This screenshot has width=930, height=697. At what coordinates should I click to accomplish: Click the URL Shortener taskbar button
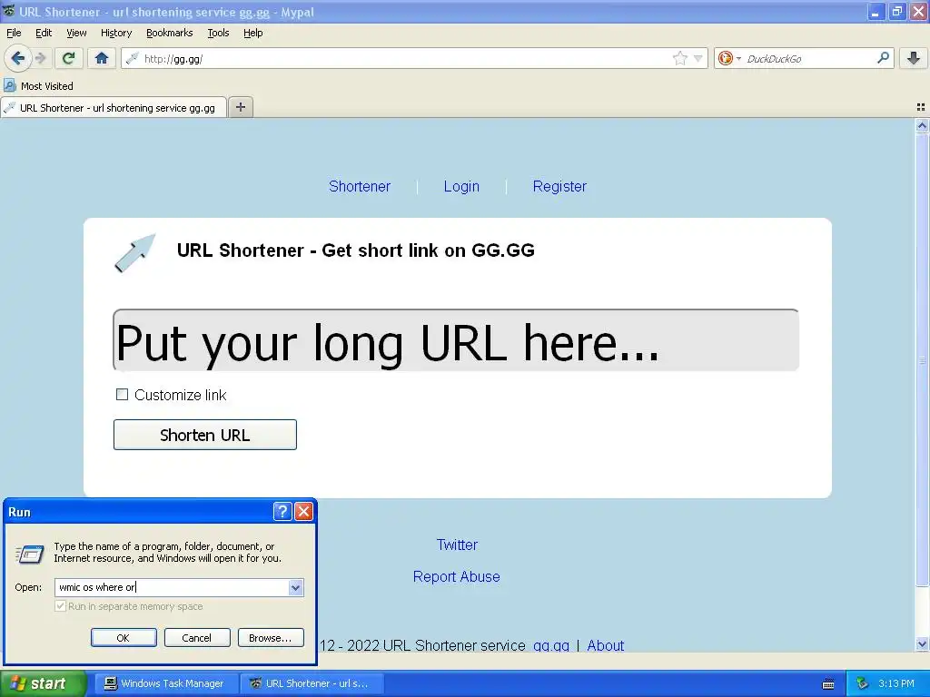(312, 683)
